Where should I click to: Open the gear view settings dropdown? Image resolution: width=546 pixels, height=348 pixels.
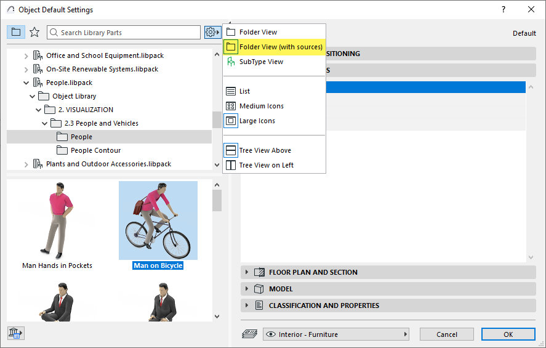point(213,32)
